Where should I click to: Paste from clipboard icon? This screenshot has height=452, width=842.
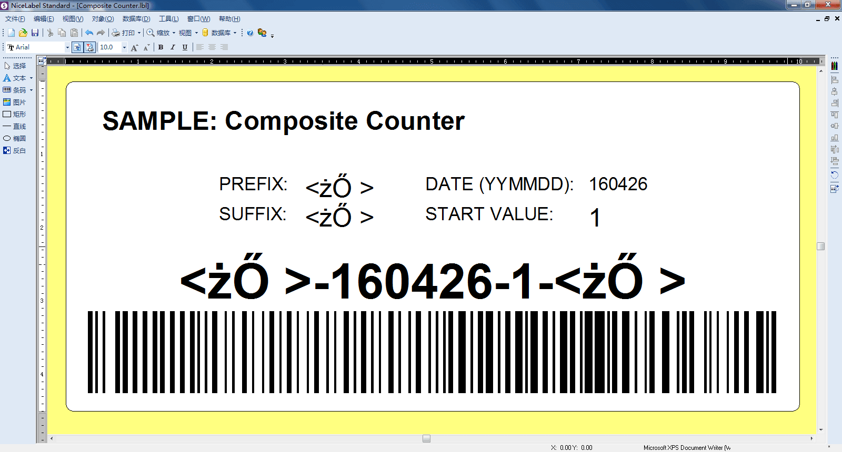[74, 33]
